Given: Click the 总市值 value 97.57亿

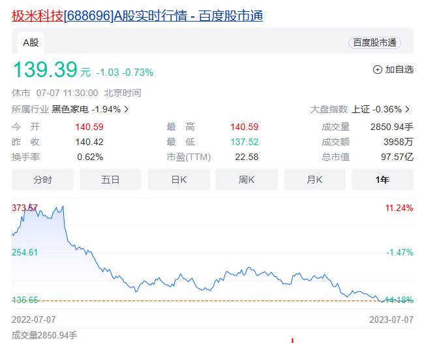Looking at the screenshot, I should (397, 157).
